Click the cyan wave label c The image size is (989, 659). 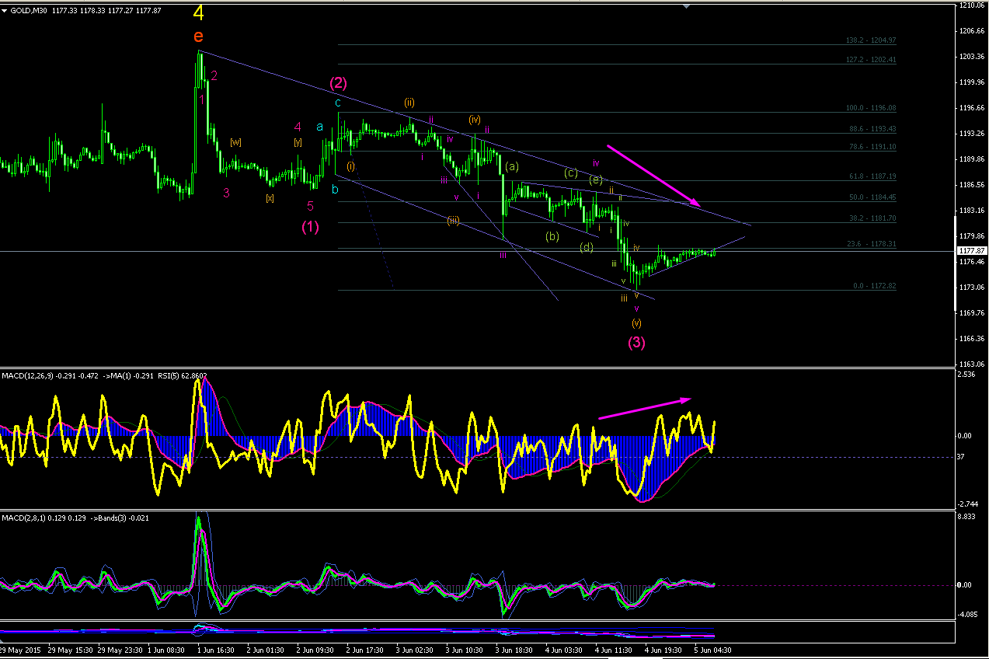[x=338, y=103]
